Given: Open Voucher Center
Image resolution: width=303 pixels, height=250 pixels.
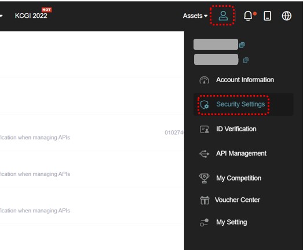Looking at the screenshot, I should (x=238, y=200).
